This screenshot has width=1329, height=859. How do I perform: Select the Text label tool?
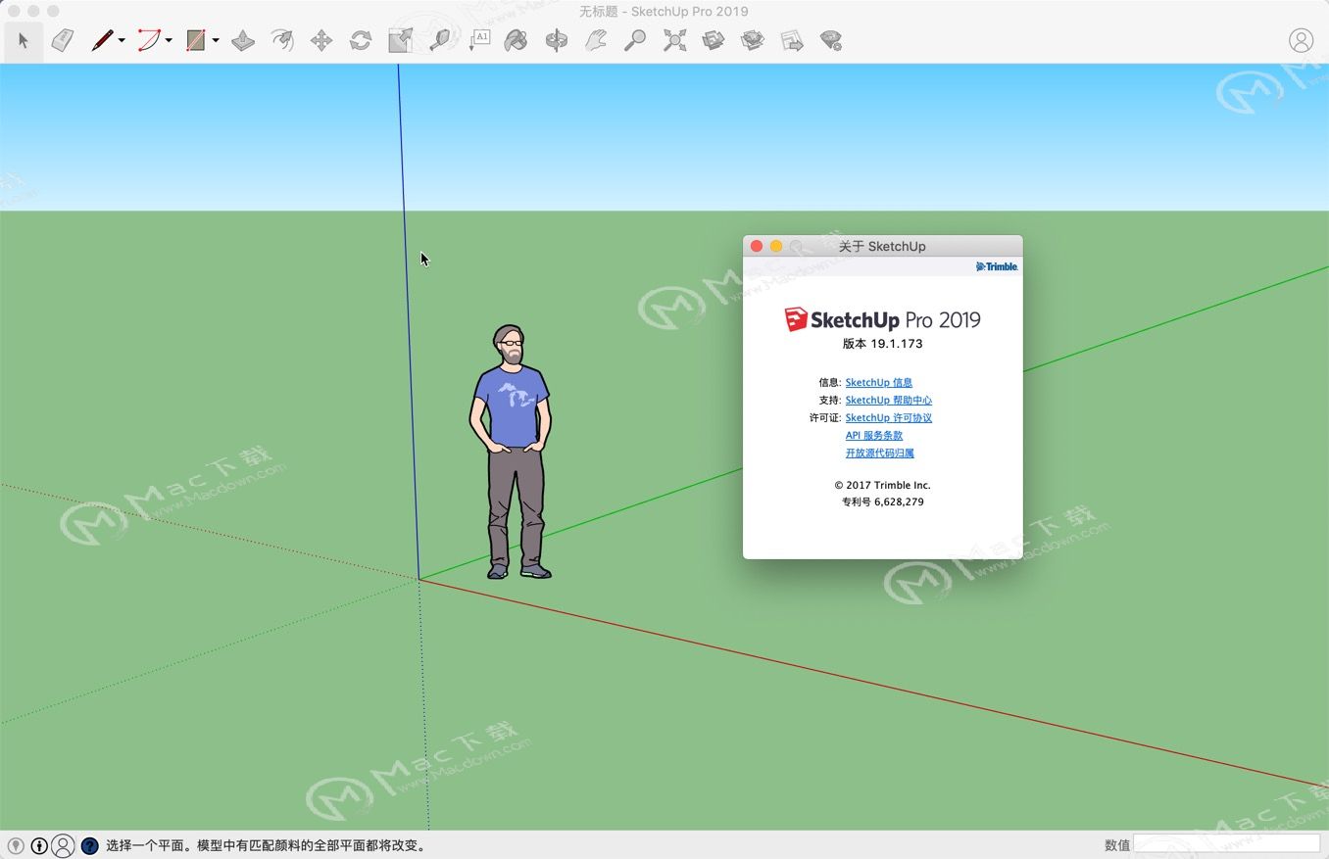(478, 41)
